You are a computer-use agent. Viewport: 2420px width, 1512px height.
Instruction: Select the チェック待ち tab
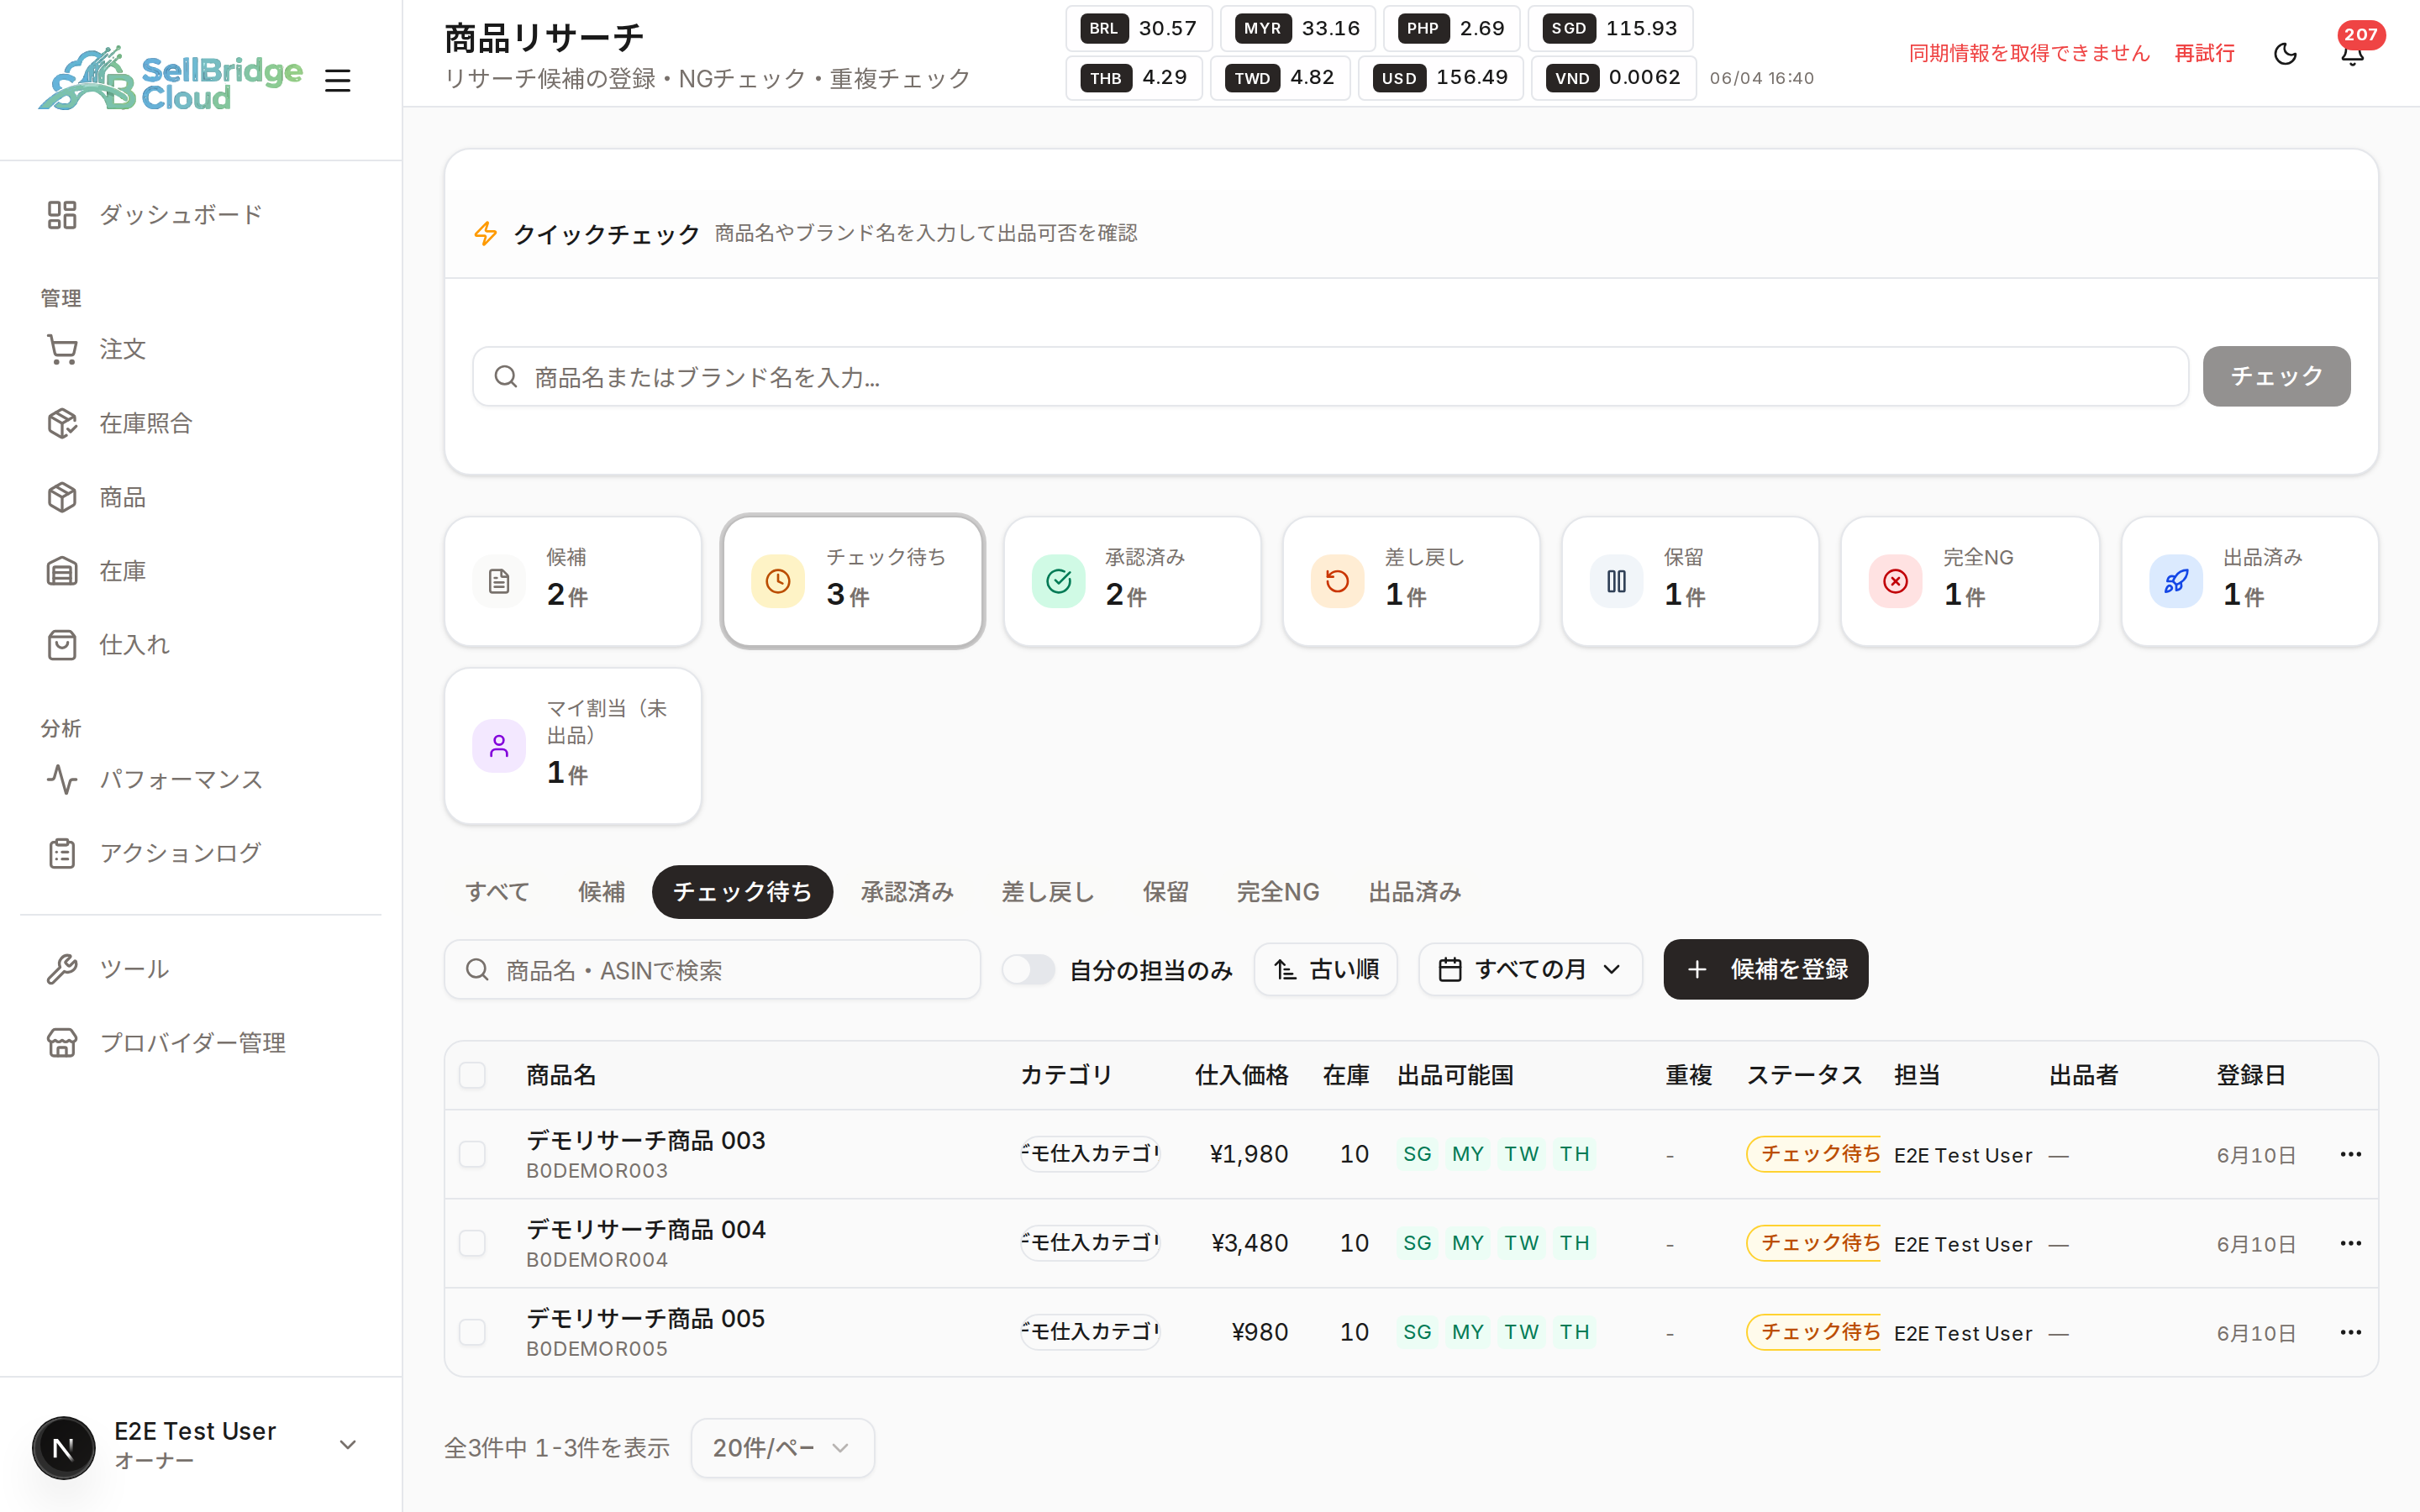[742, 891]
